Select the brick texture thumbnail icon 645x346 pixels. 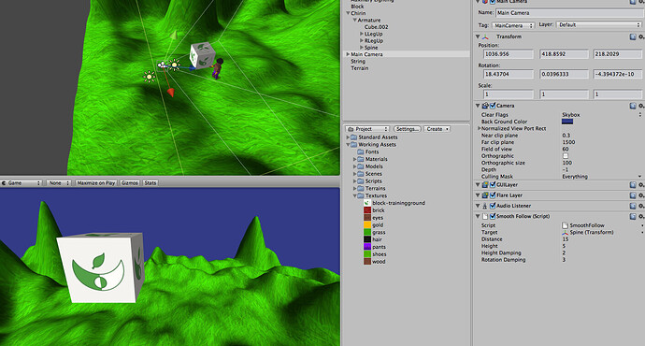[x=367, y=210]
